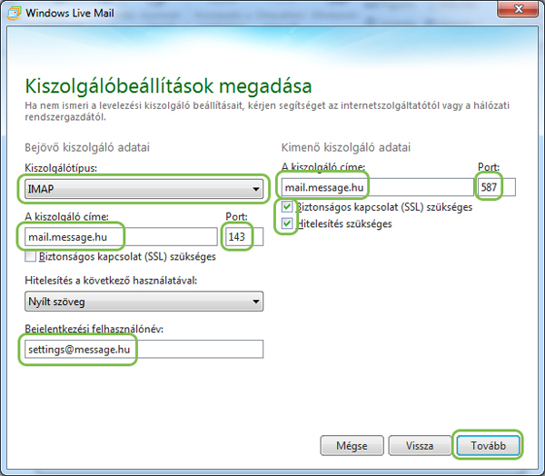The width and height of the screenshot is (545, 476).
Task: Toggle the Hitelesítés szükséges checkbox
Action: coord(287,223)
